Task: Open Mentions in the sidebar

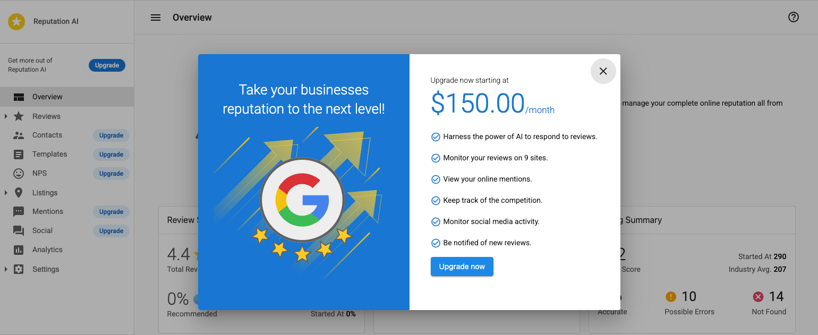Action: tap(47, 211)
